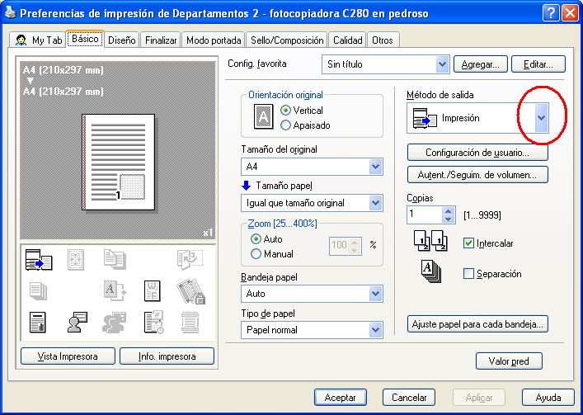Go to the Finalizar tab
The height and width of the screenshot is (415, 583).
pyautogui.click(x=161, y=40)
